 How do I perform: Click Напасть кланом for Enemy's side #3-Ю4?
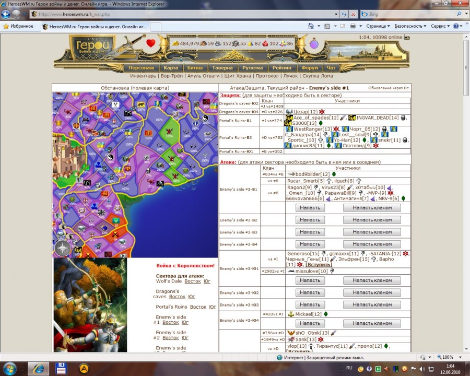pos(372,323)
